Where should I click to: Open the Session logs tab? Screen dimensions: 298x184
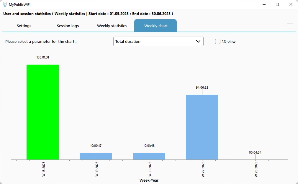coord(68,26)
